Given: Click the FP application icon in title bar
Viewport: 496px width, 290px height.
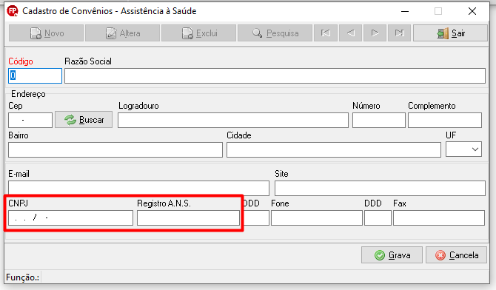Looking at the screenshot, I should coord(13,11).
